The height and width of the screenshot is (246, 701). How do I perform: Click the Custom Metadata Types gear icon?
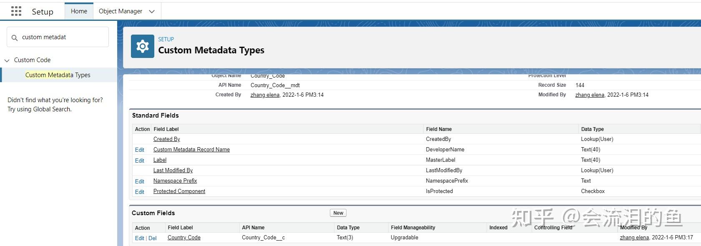click(143, 46)
